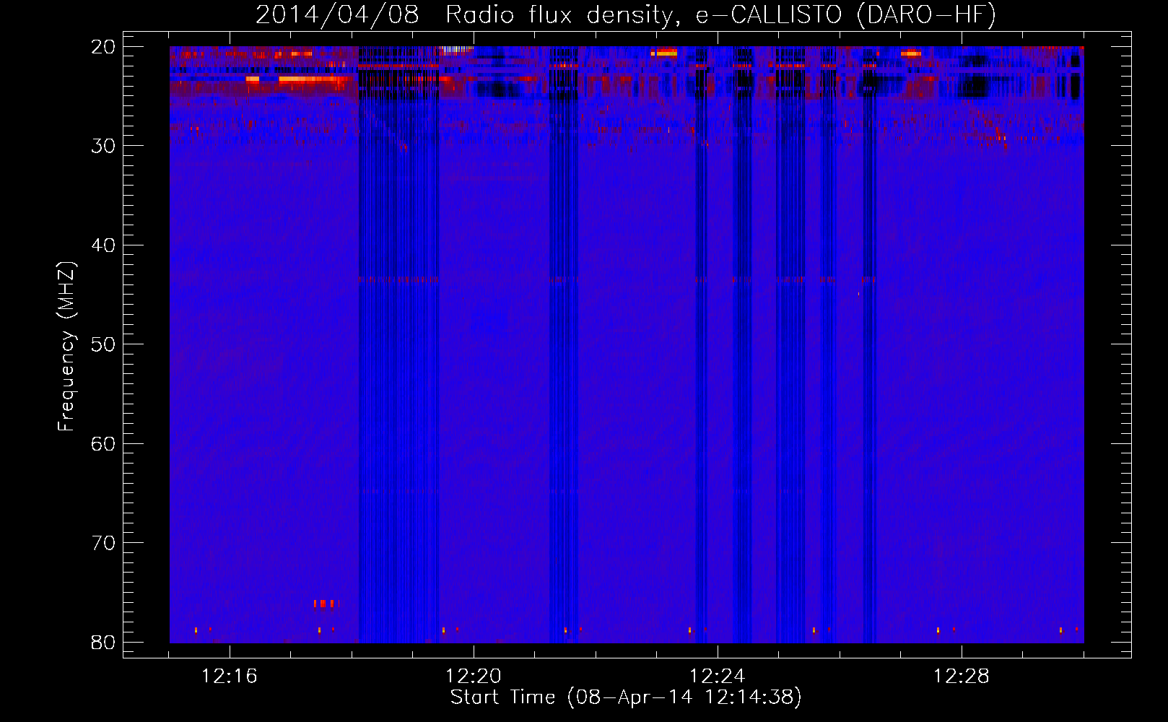This screenshot has height=722, width=1168.
Task: Click the 60 MHz frequency tick label
Action: (103, 443)
